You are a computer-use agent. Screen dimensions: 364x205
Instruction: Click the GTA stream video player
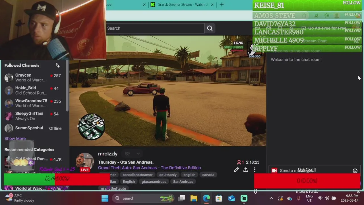168,91
